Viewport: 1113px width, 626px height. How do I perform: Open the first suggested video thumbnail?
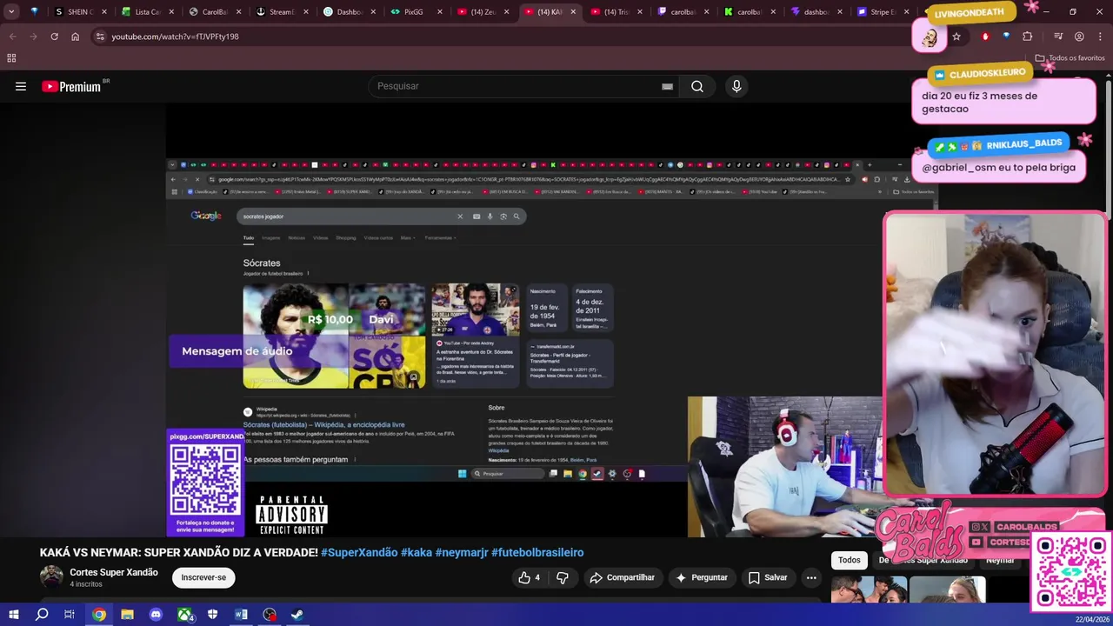click(x=870, y=590)
